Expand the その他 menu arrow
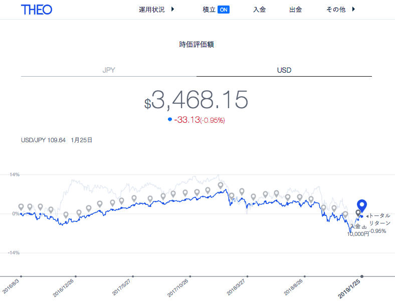This screenshot has height=305, width=395. click(x=353, y=10)
